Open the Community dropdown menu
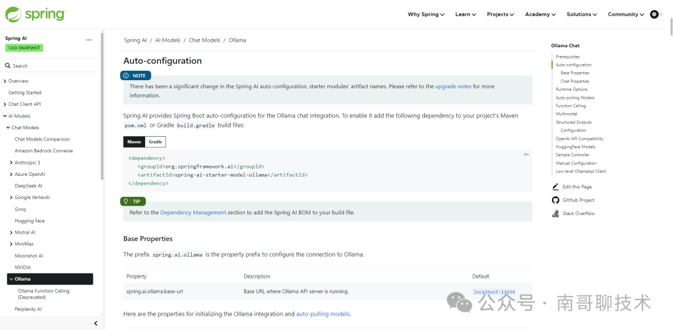Screen dimensions: 673x330 626,14
